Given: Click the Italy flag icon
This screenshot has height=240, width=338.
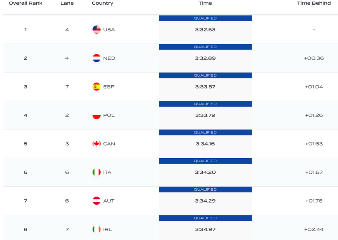Looking at the screenshot, I should [96, 172].
